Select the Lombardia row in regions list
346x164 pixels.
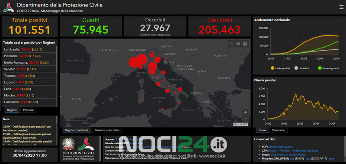click(x=29, y=49)
